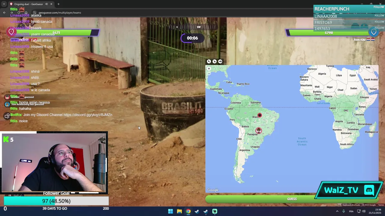Follow REACHERPUNCH in the overlay
385x216 pixels.
click(x=379, y=7)
